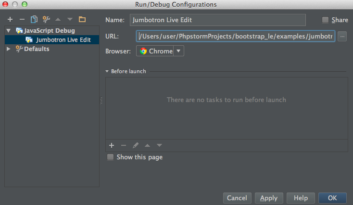The height and width of the screenshot is (205, 353).
Task: Click the Apply button
Action: tap(269, 198)
